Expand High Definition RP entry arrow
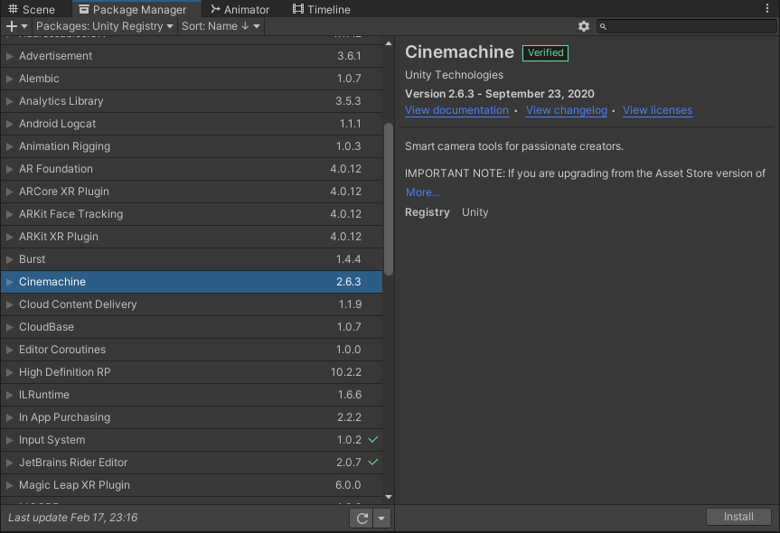 point(10,372)
